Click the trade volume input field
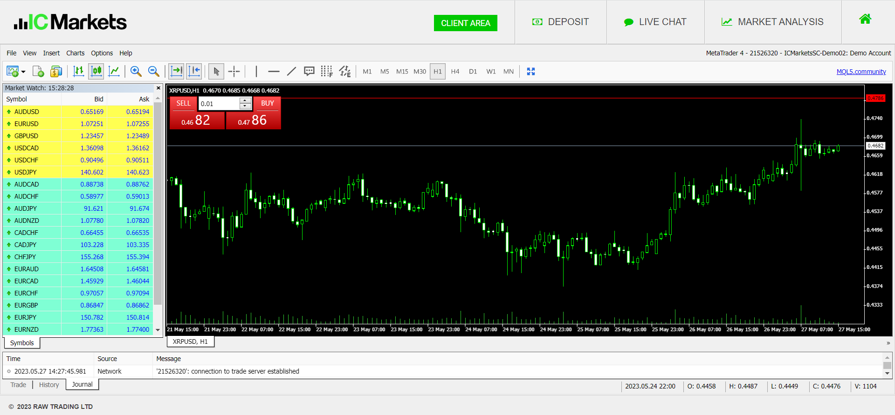The image size is (895, 415). (219, 103)
